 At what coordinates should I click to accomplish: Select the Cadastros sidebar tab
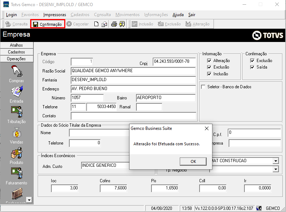[17, 52]
